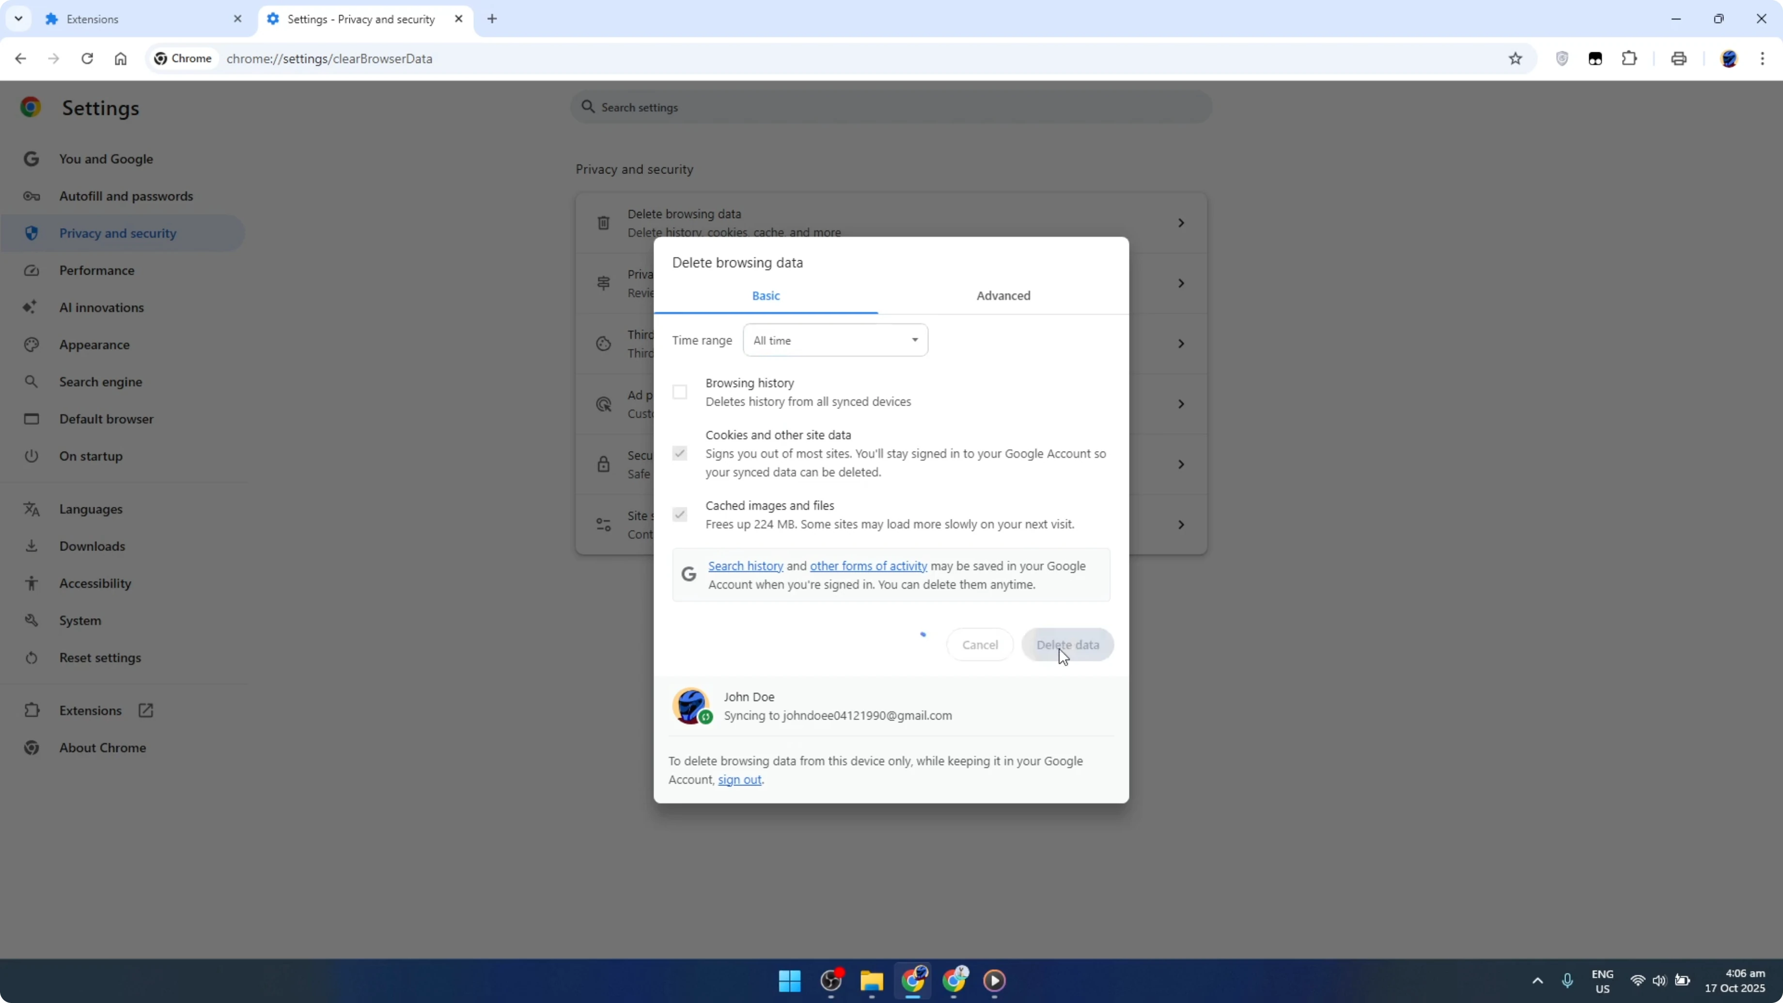Open the volume tray icon
This screenshot has width=1783, height=1003.
(1659, 981)
